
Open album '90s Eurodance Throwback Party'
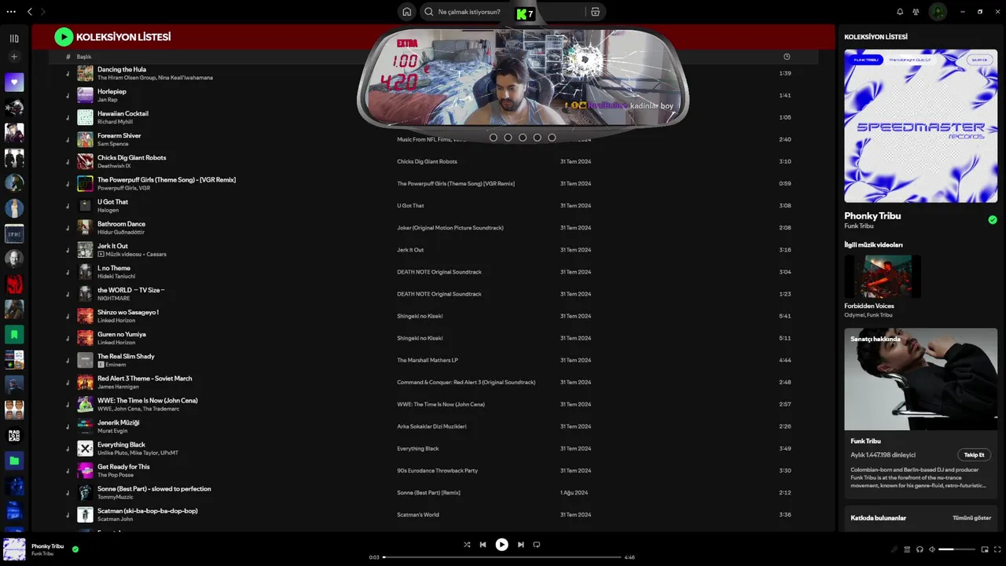tap(437, 470)
